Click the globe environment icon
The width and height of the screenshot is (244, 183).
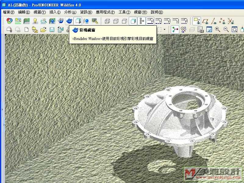point(52,21)
